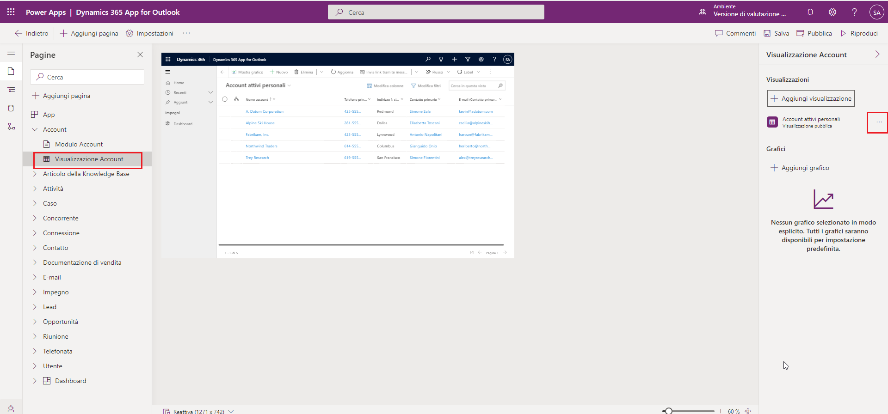Select the row checkbox circle in preview grid
888x414 pixels.
[x=225, y=99]
